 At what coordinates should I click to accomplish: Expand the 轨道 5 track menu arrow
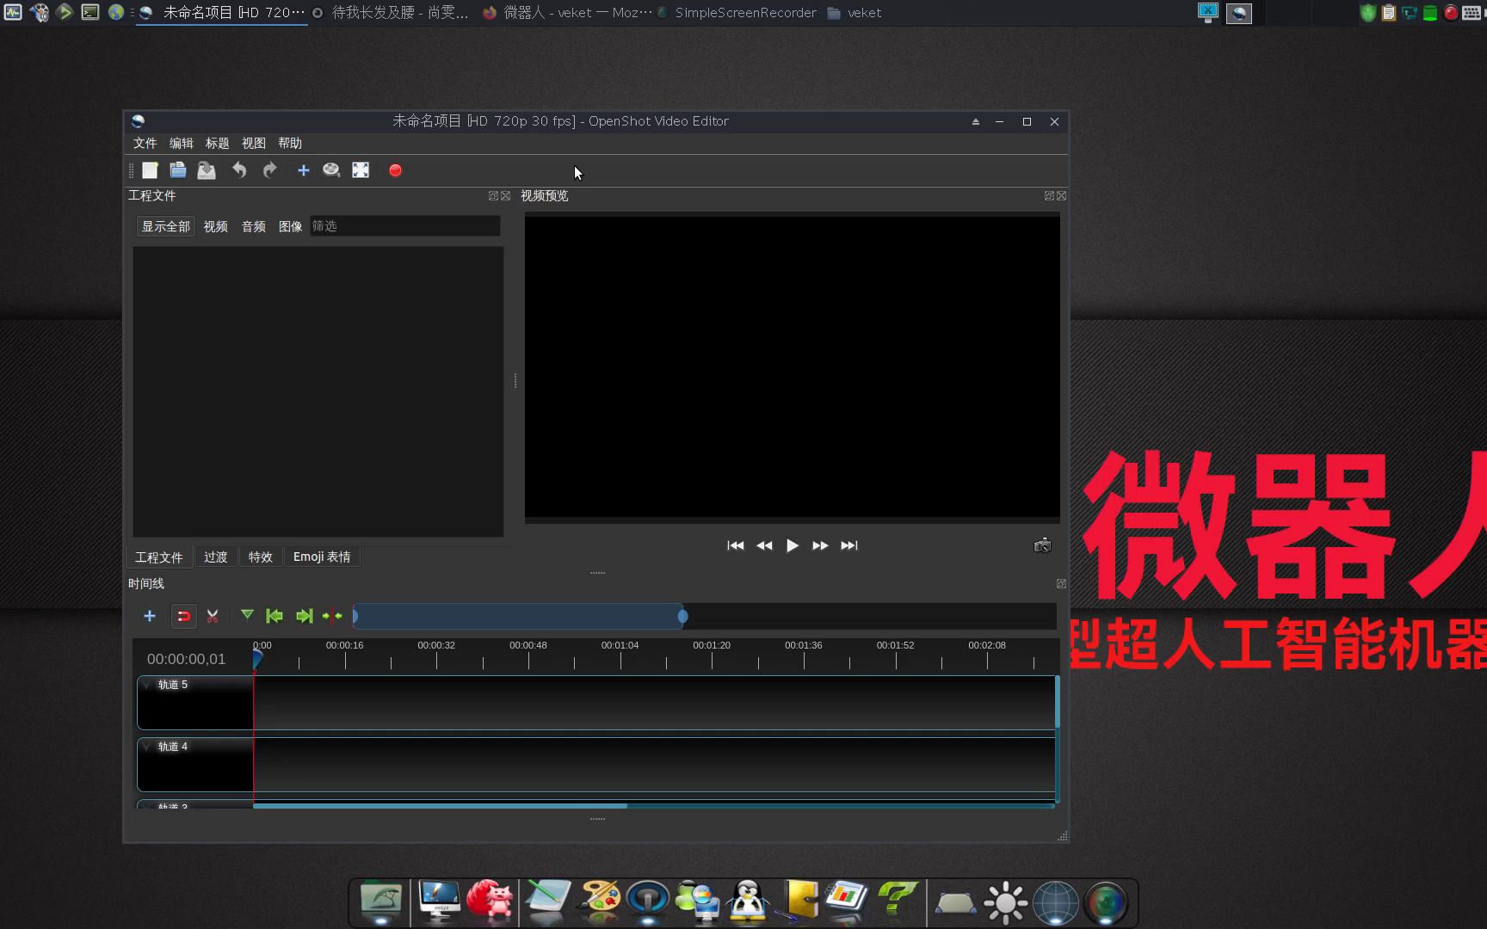pos(147,686)
